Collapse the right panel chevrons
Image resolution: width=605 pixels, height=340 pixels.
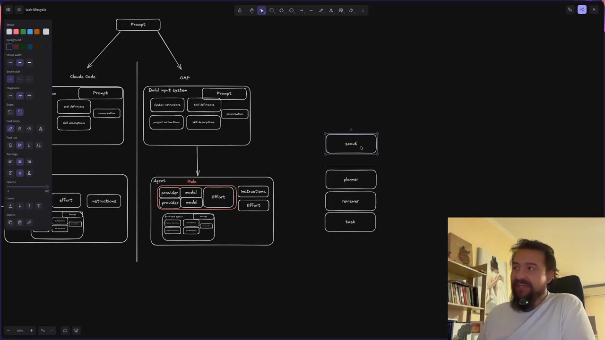point(594,9)
